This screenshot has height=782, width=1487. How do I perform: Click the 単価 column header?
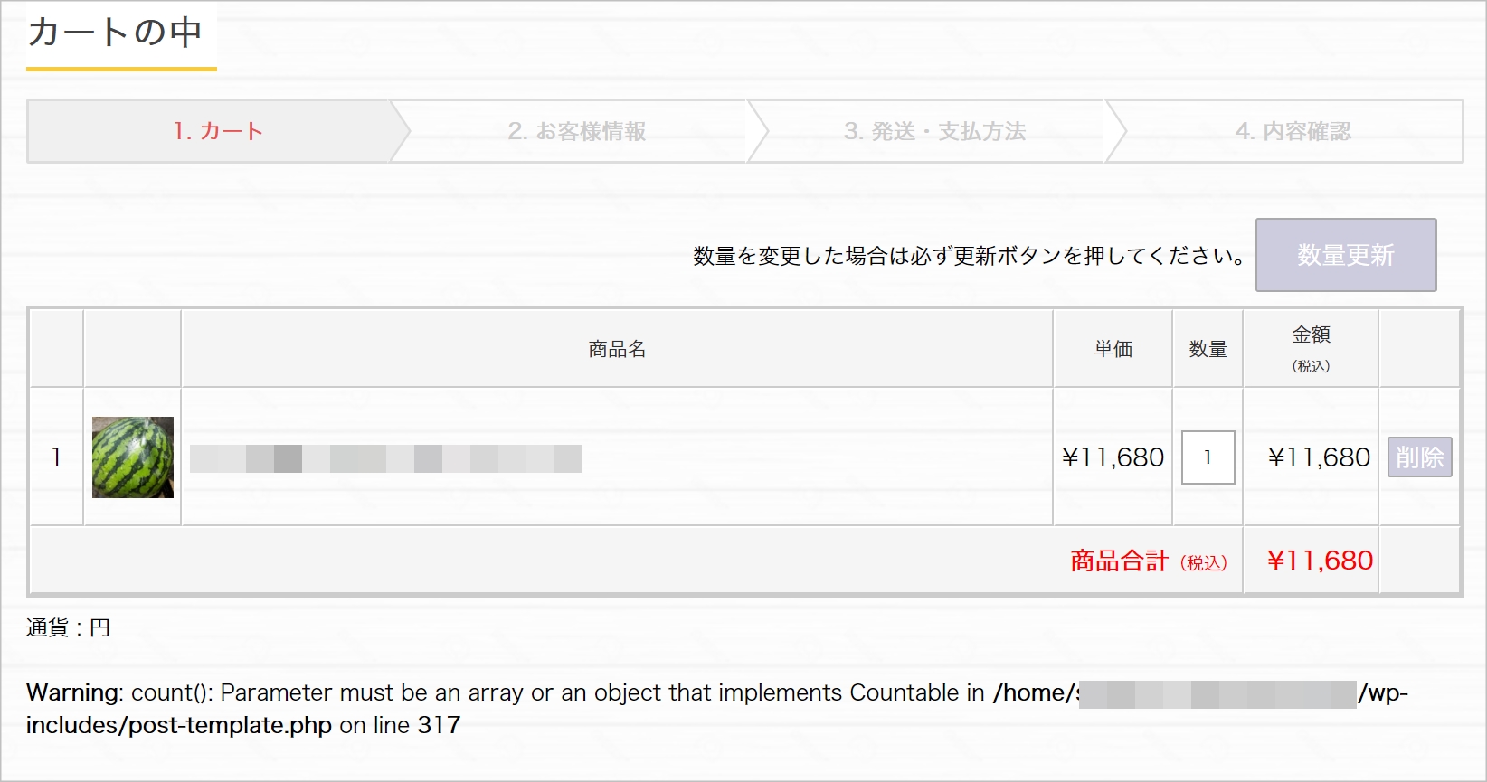tap(1113, 349)
